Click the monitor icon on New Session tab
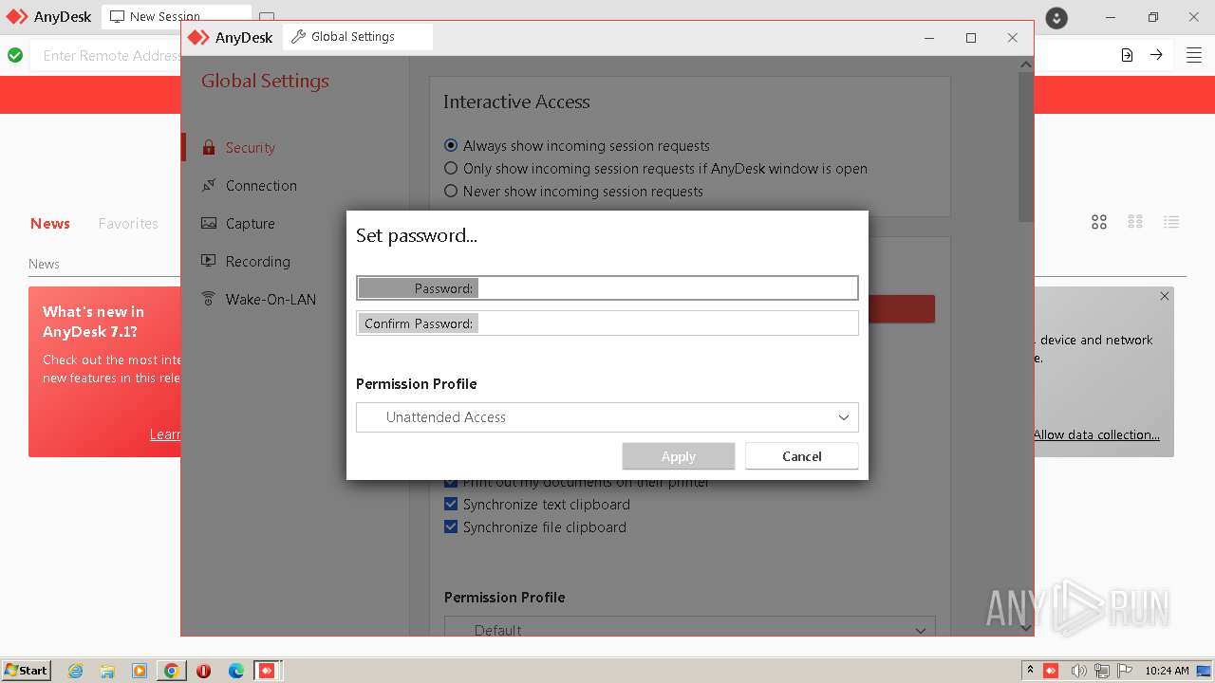The width and height of the screenshot is (1215, 683). tap(117, 16)
